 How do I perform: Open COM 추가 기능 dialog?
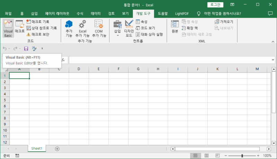[99, 28]
